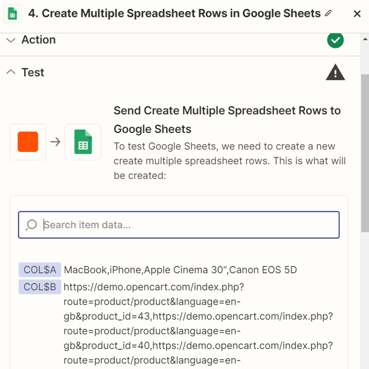Click the Action section header label
Viewport: 369px width, 369px height.
(39, 40)
